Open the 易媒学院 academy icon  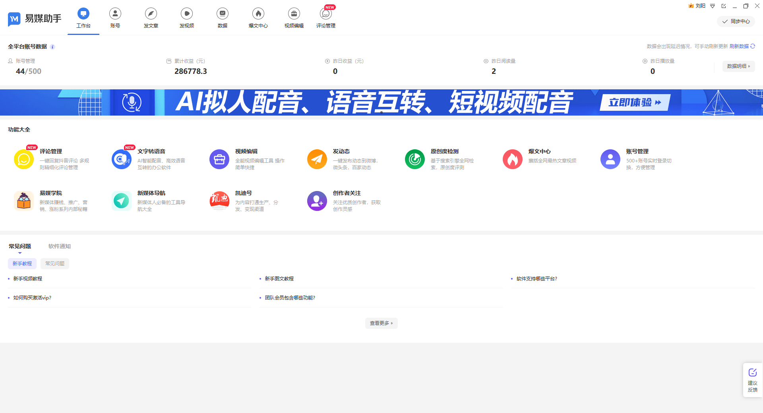(x=23, y=201)
